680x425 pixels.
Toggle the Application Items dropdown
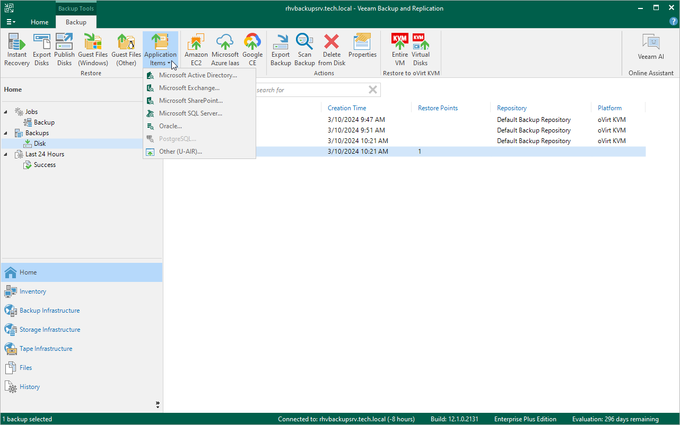point(160,50)
